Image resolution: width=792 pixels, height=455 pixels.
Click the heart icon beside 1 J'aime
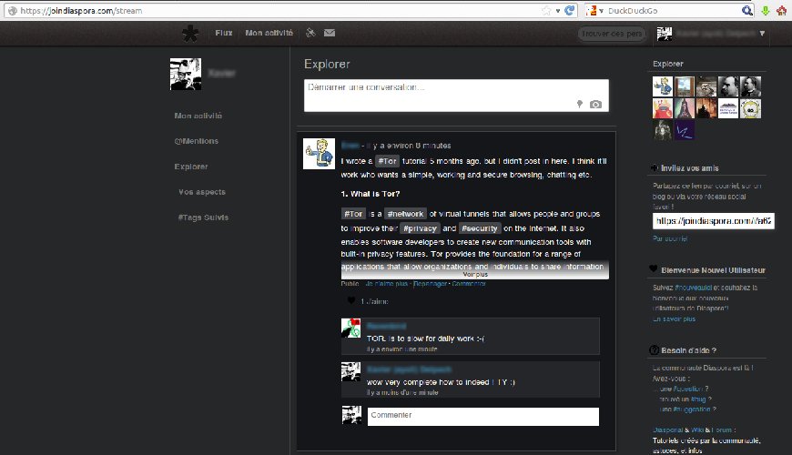[351, 300]
